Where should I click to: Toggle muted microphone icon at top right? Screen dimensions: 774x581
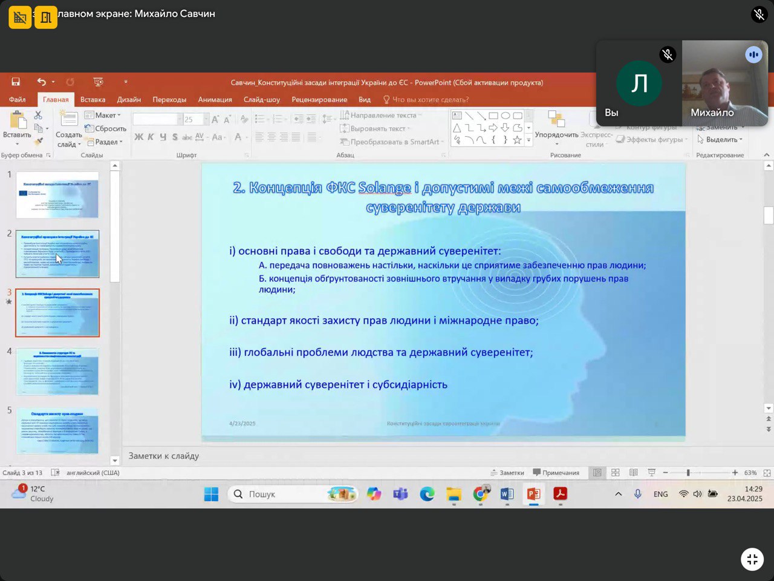click(x=759, y=14)
